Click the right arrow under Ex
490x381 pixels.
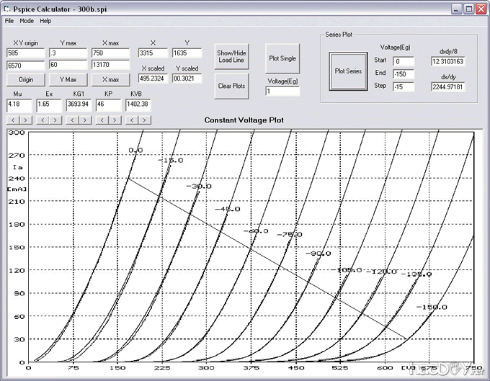pyautogui.click(x=55, y=120)
